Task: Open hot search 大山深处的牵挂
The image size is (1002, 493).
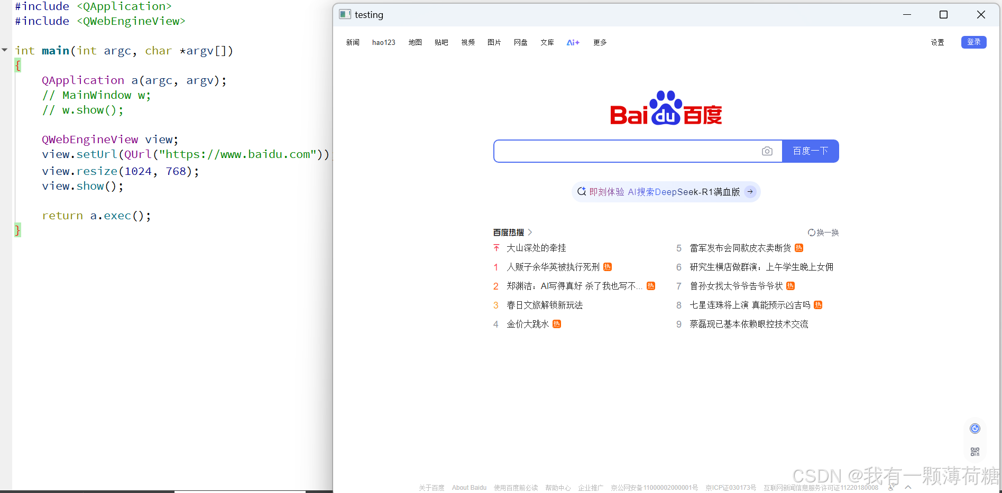Action: tap(536, 248)
